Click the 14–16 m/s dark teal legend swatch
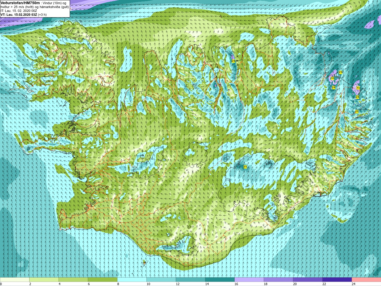 (220, 280)
